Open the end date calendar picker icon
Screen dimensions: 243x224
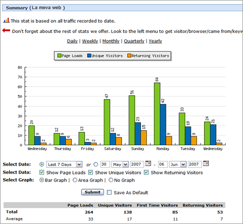click(x=206, y=163)
